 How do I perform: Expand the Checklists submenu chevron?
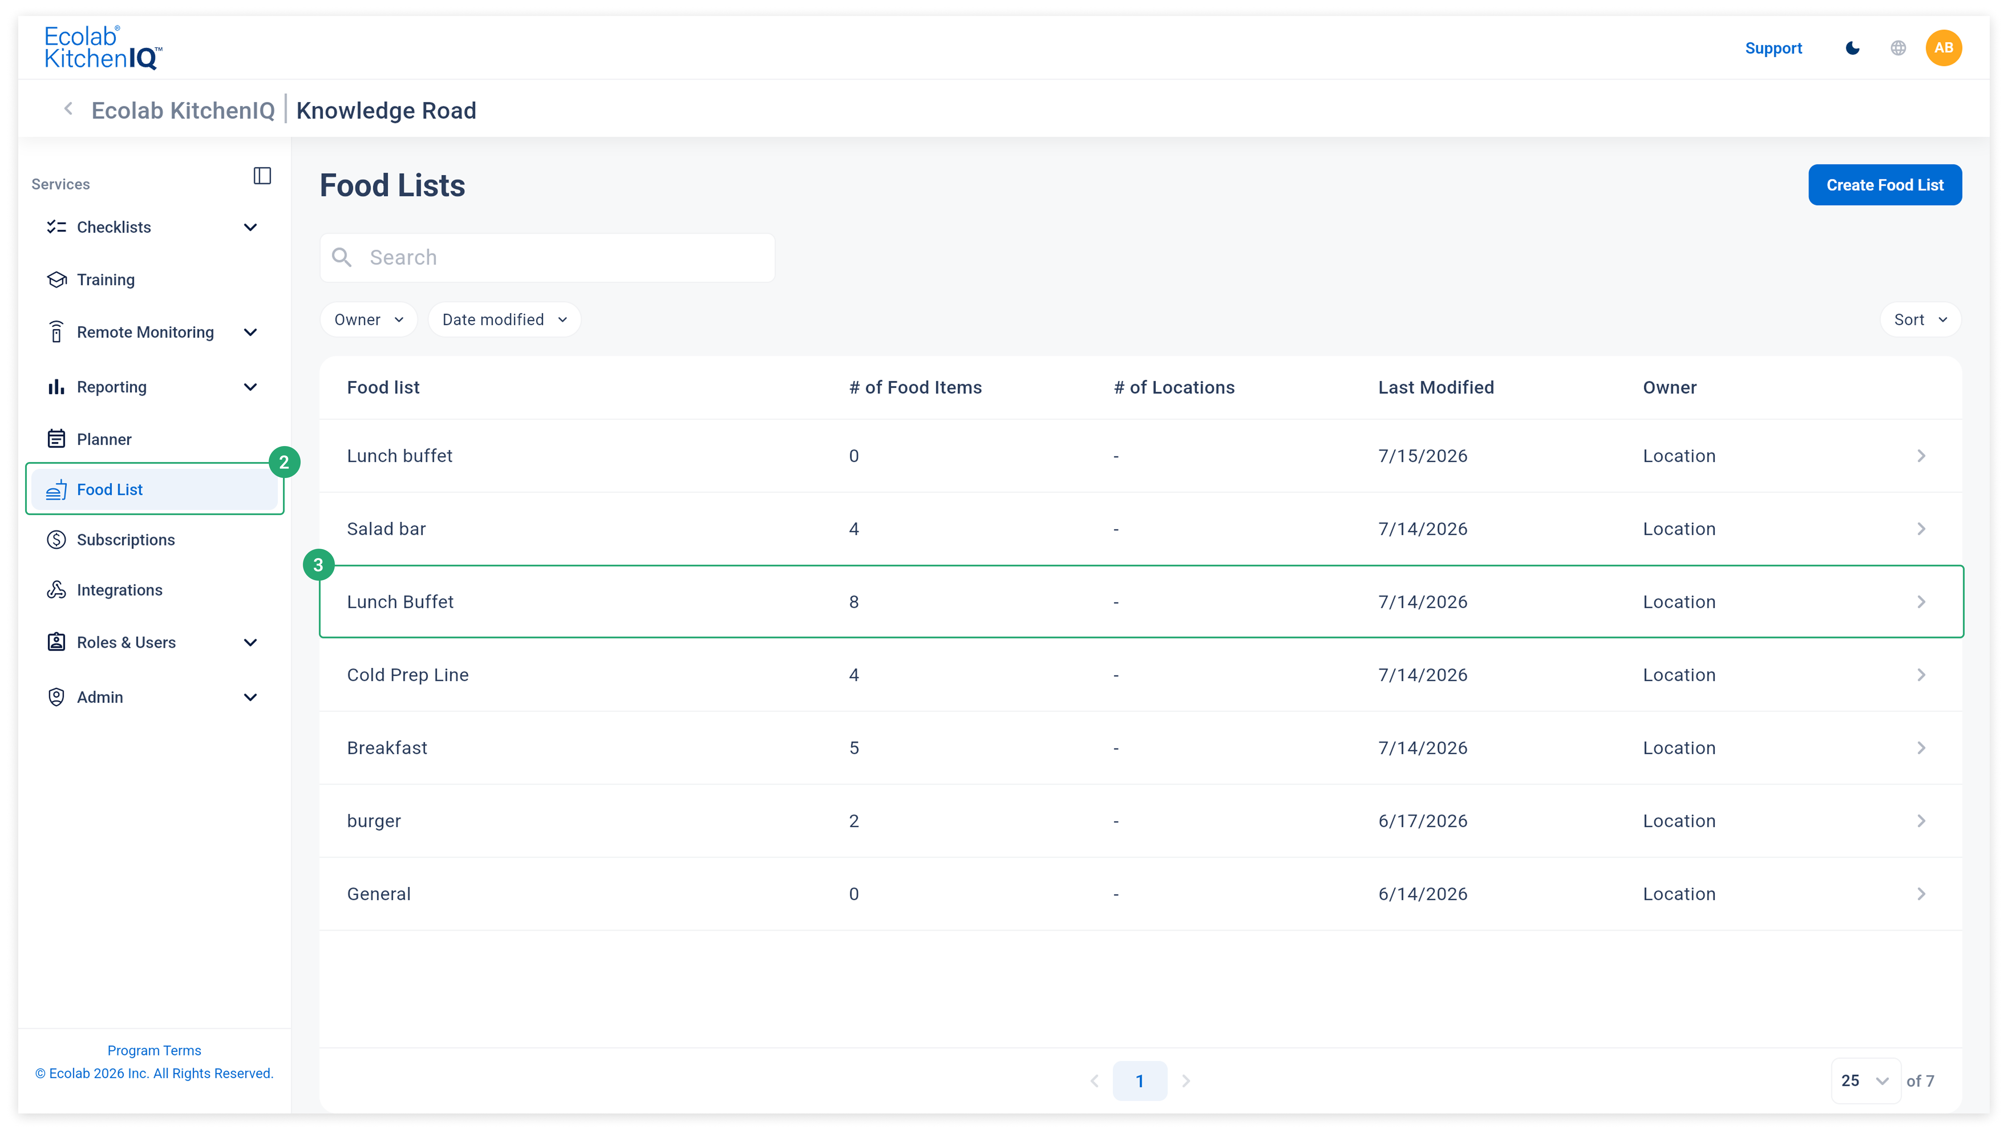click(250, 228)
